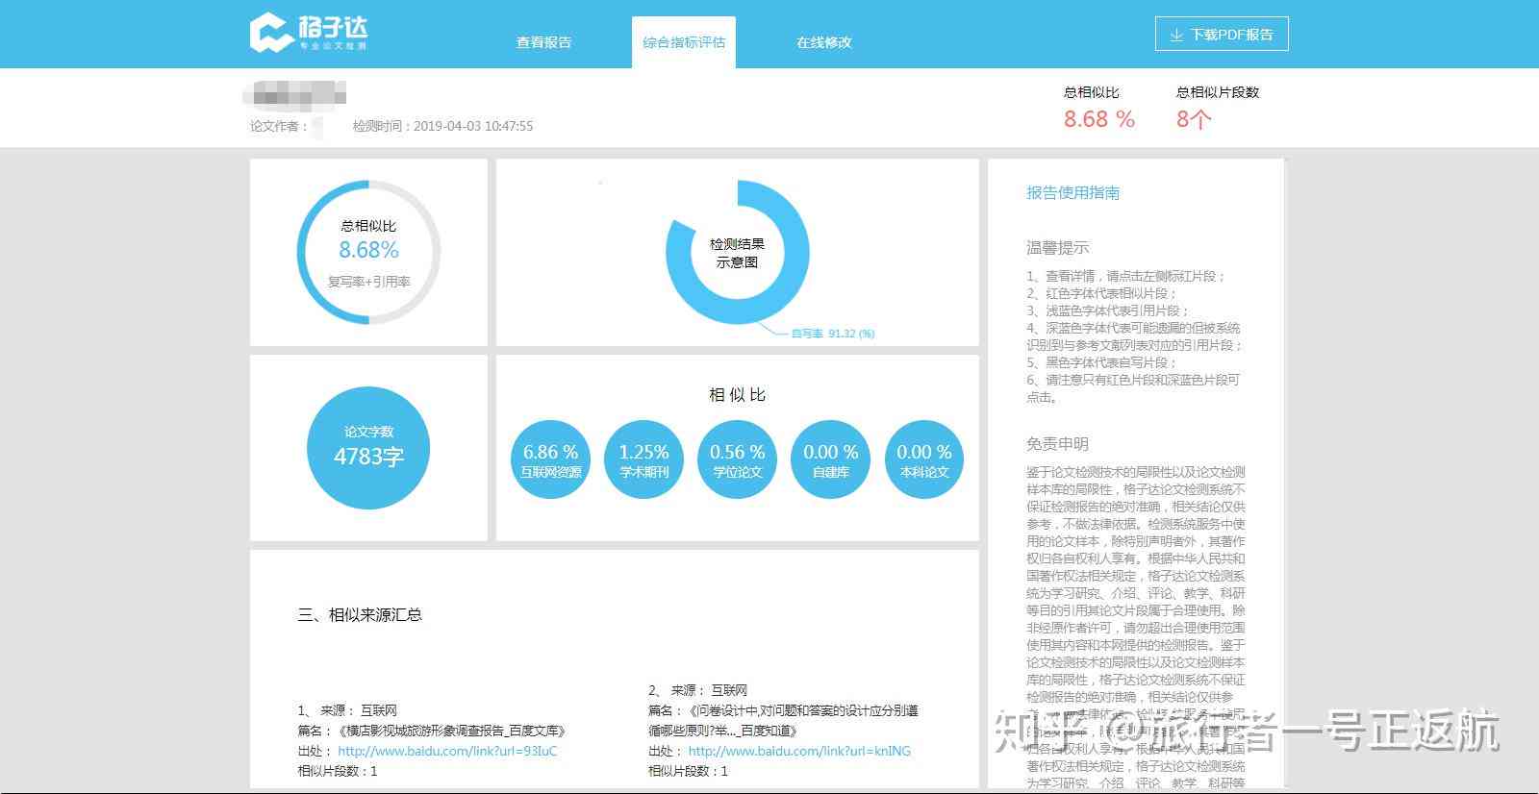Switch to 在线修改 tab

tap(823, 42)
